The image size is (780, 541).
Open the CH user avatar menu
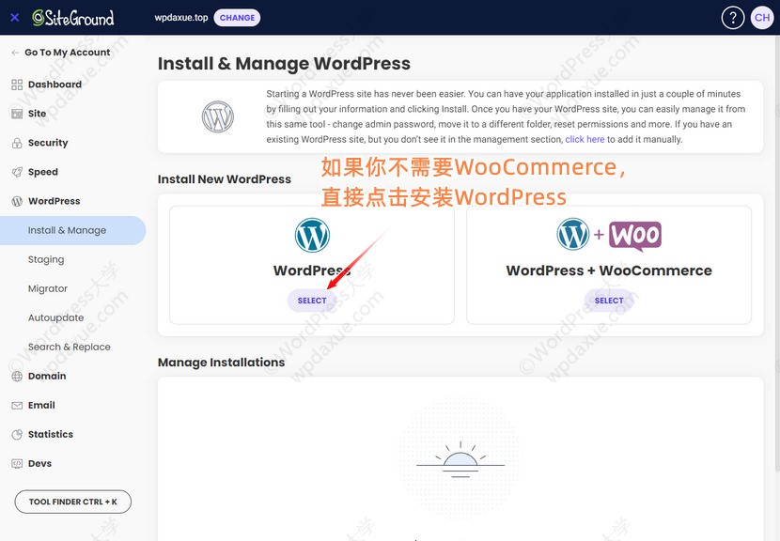click(761, 18)
